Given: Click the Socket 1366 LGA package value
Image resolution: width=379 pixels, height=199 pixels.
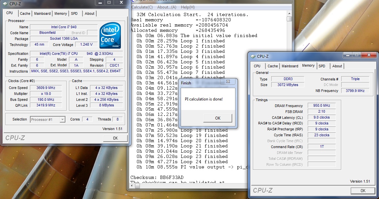Looking at the screenshot, I should tap(64, 38).
